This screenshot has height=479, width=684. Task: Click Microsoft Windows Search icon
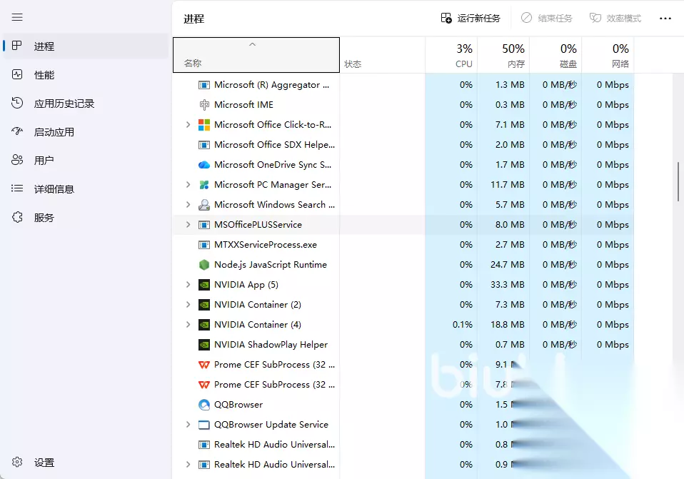pos(203,205)
